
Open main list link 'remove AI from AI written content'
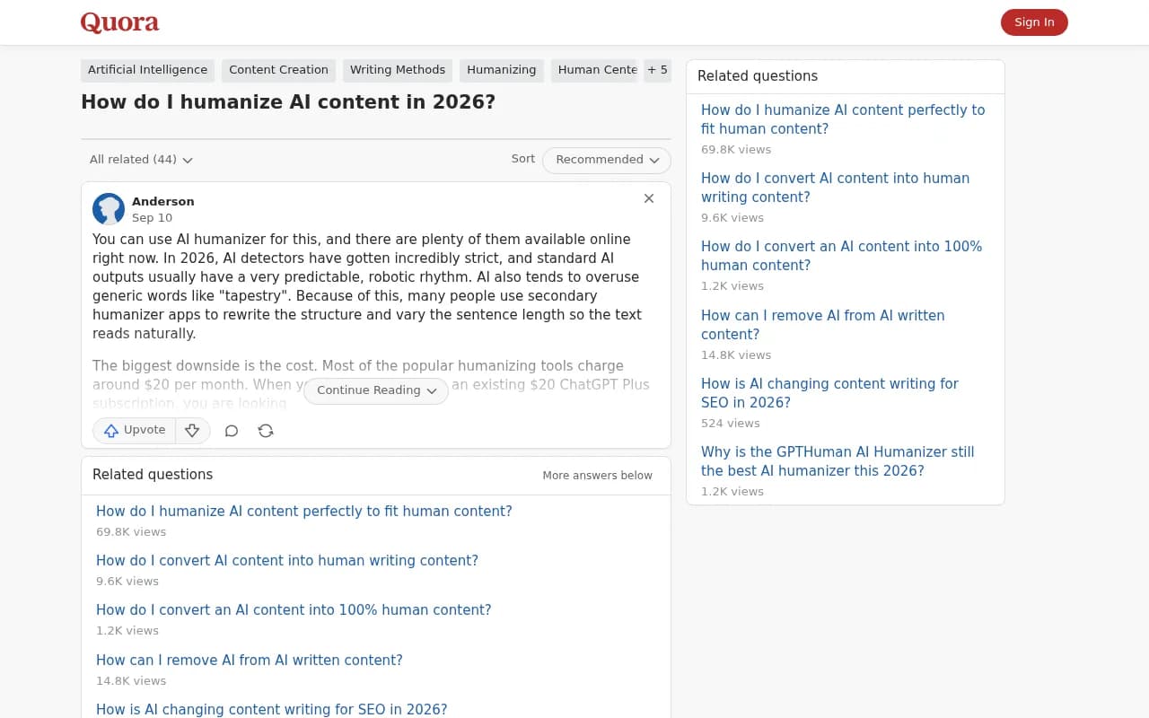click(250, 661)
